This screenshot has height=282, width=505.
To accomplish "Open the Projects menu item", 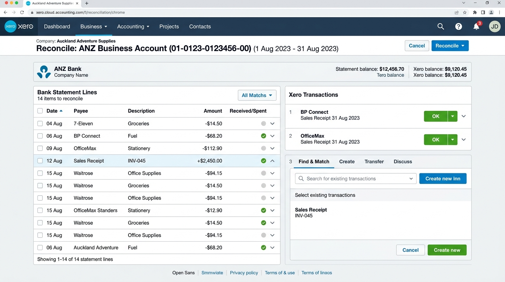I will (169, 26).
